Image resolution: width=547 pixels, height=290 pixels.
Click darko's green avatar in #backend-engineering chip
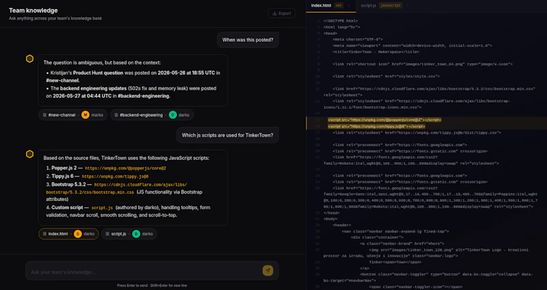pos(173,115)
